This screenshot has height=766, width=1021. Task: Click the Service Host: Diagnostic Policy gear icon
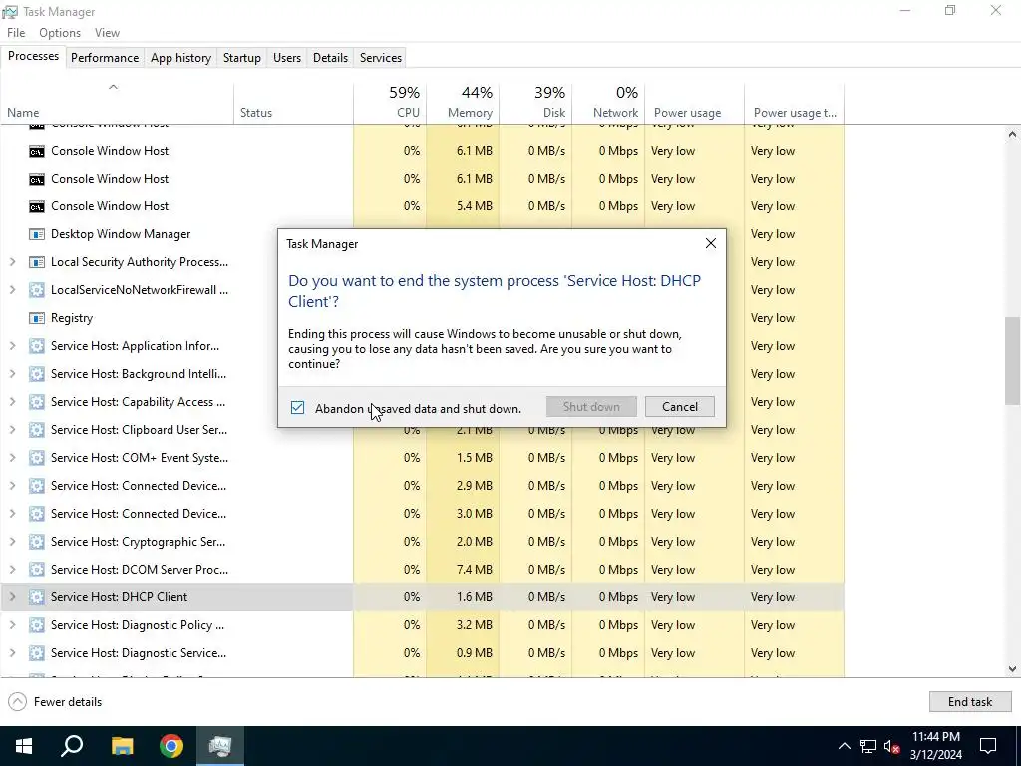tap(37, 625)
